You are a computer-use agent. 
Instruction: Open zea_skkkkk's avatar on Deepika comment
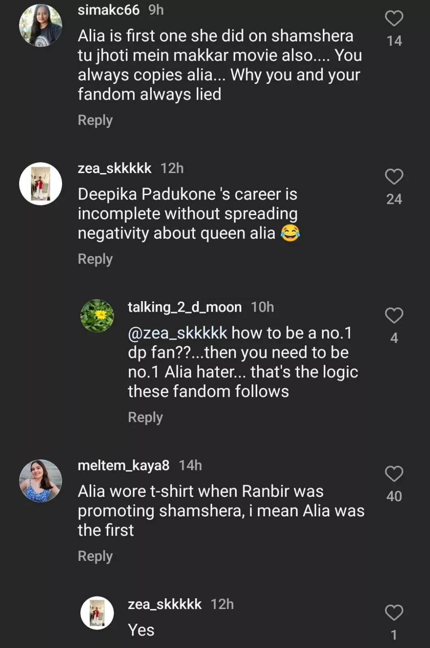click(41, 184)
